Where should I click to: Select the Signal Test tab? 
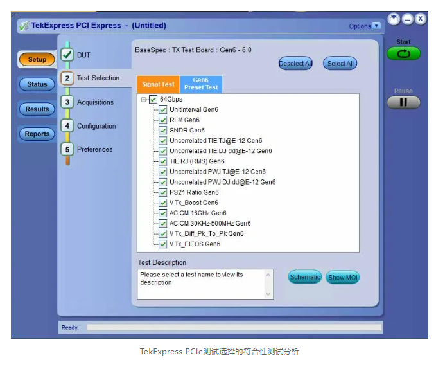point(158,84)
